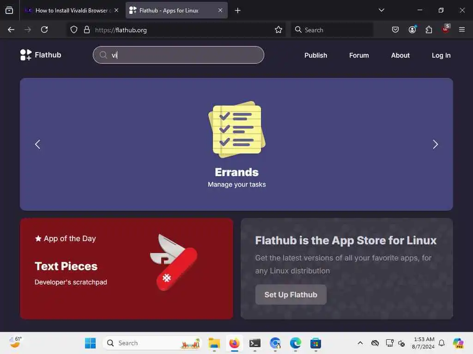Click the Flathub logo
This screenshot has height=354, width=473.
[41, 55]
